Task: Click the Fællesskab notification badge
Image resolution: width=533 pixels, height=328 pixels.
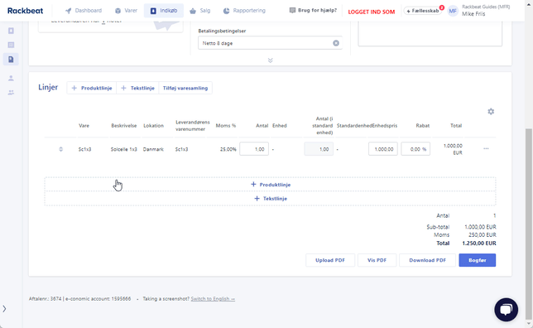Action: tap(442, 7)
